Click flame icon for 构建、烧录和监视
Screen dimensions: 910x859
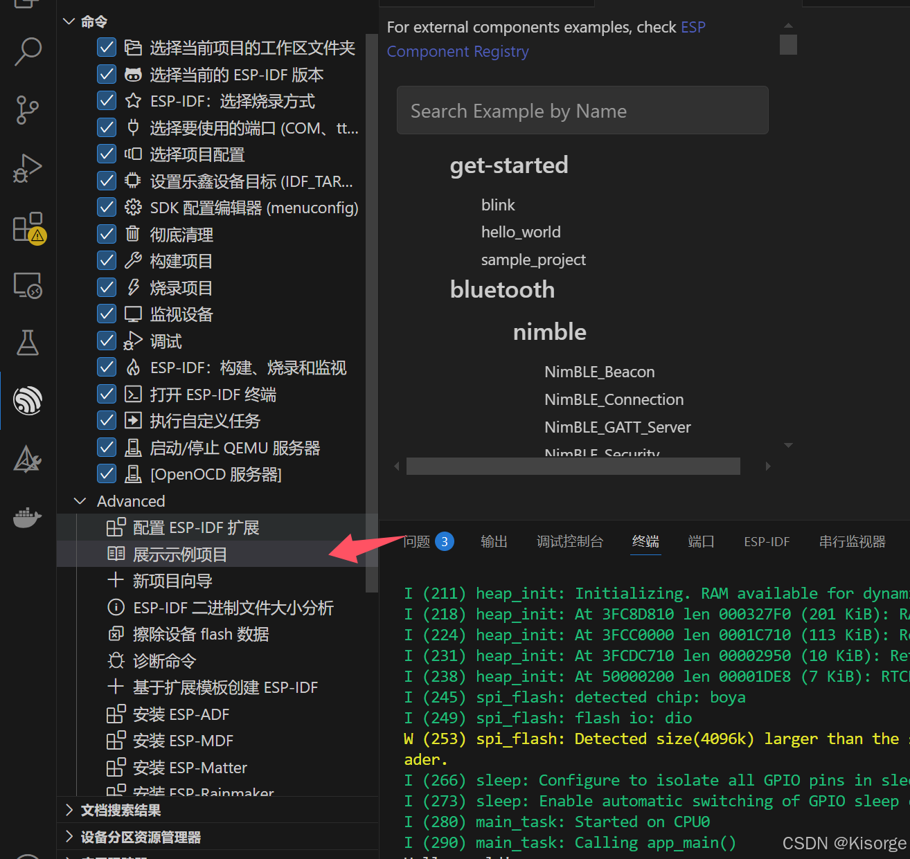133,368
